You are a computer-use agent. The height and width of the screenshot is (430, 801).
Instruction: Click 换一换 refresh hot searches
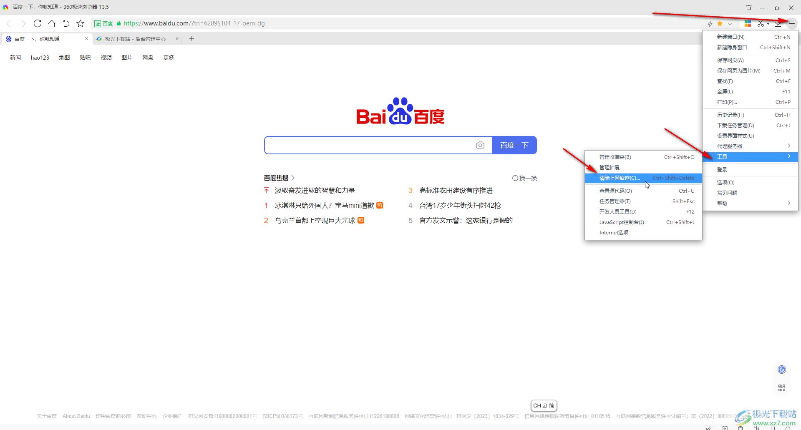pyautogui.click(x=524, y=178)
